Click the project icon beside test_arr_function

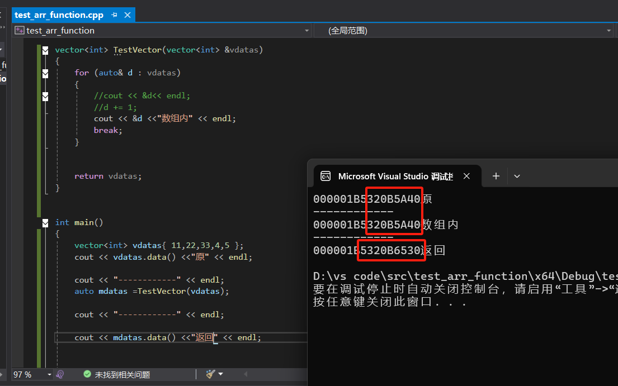(x=20, y=30)
